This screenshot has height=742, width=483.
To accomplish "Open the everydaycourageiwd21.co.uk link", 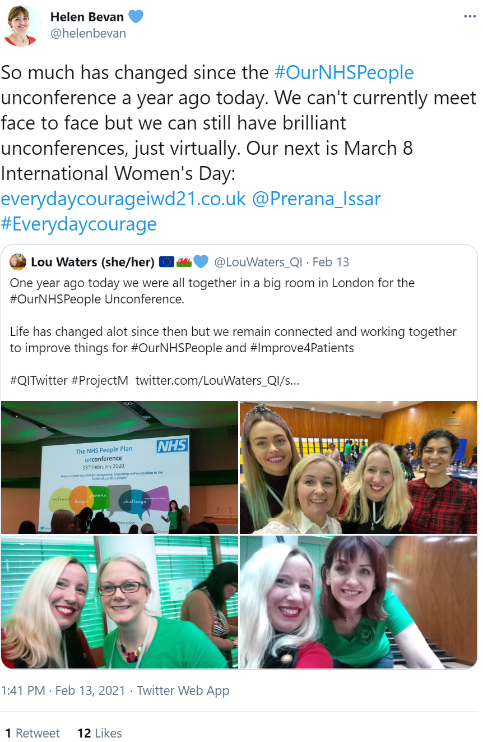I will (x=123, y=199).
